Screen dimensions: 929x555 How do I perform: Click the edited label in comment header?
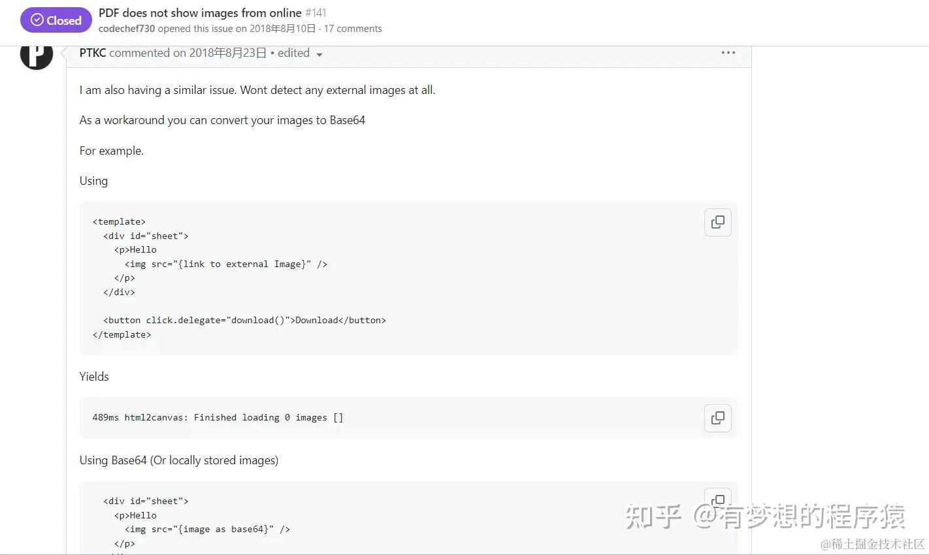click(x=293, y=53)
